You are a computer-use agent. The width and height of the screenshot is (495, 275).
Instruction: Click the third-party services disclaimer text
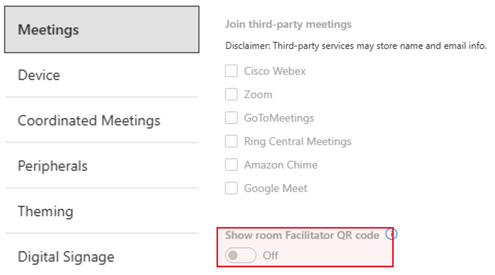pos(355,46)
